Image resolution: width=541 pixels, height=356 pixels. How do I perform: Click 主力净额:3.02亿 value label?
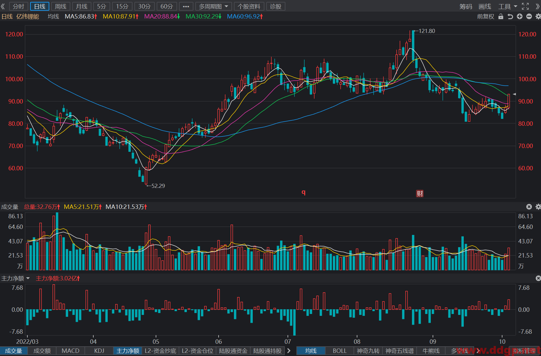(58, 278)
